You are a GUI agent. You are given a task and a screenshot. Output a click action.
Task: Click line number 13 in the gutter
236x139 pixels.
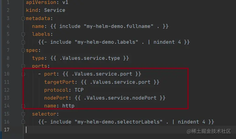(x=7, y=98)
